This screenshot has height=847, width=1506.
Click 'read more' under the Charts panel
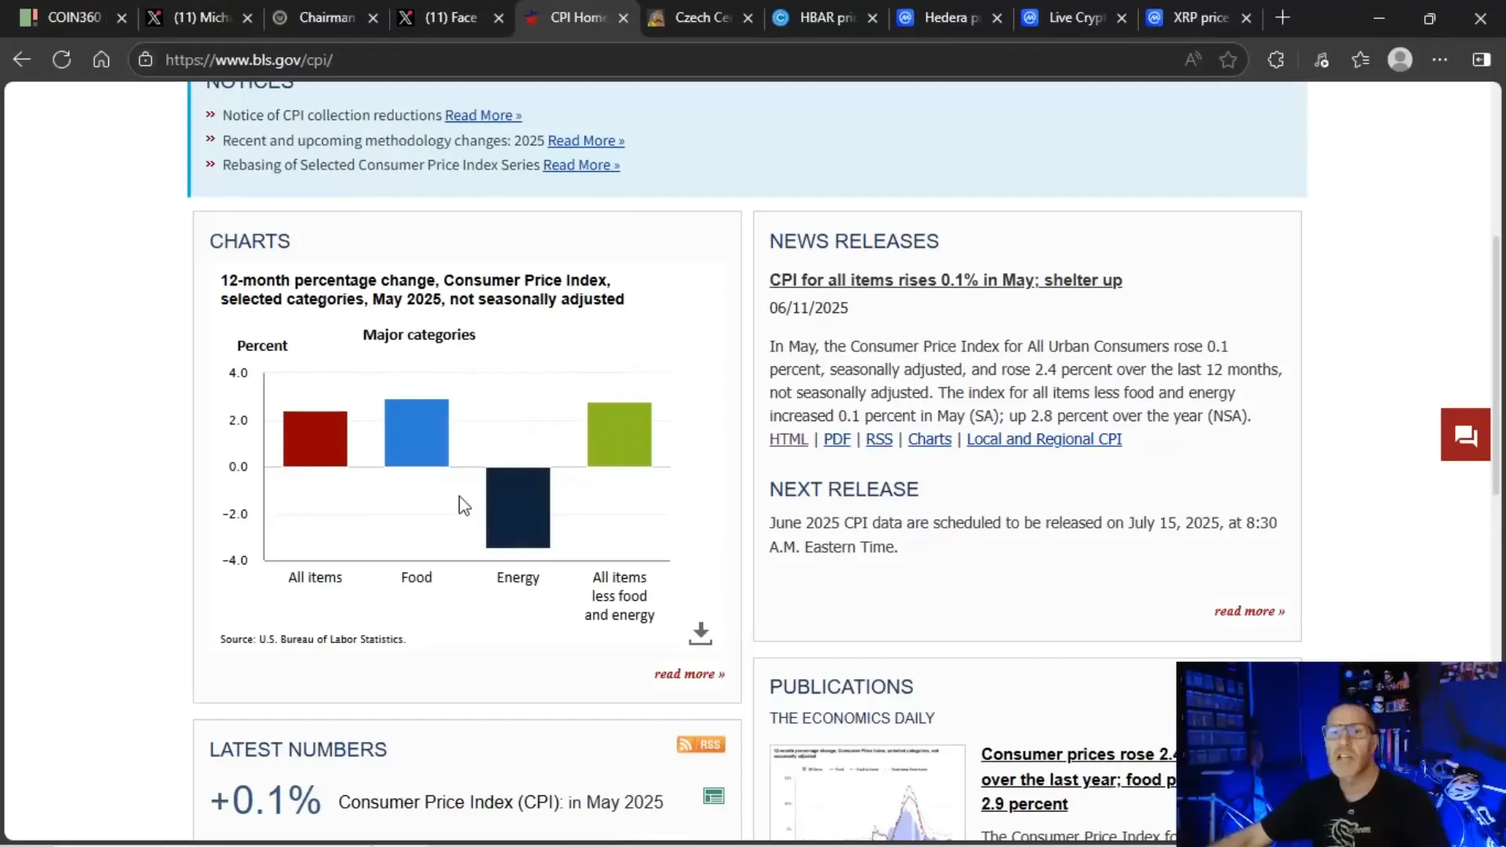pyautogui.click(x=689, y=674)
